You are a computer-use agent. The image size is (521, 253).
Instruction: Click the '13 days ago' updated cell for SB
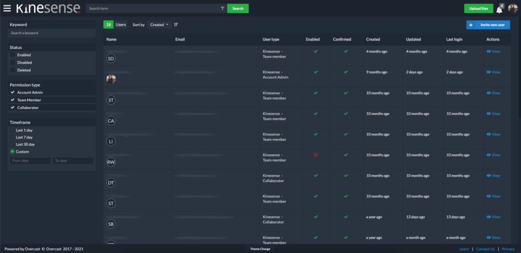(415, 217)
